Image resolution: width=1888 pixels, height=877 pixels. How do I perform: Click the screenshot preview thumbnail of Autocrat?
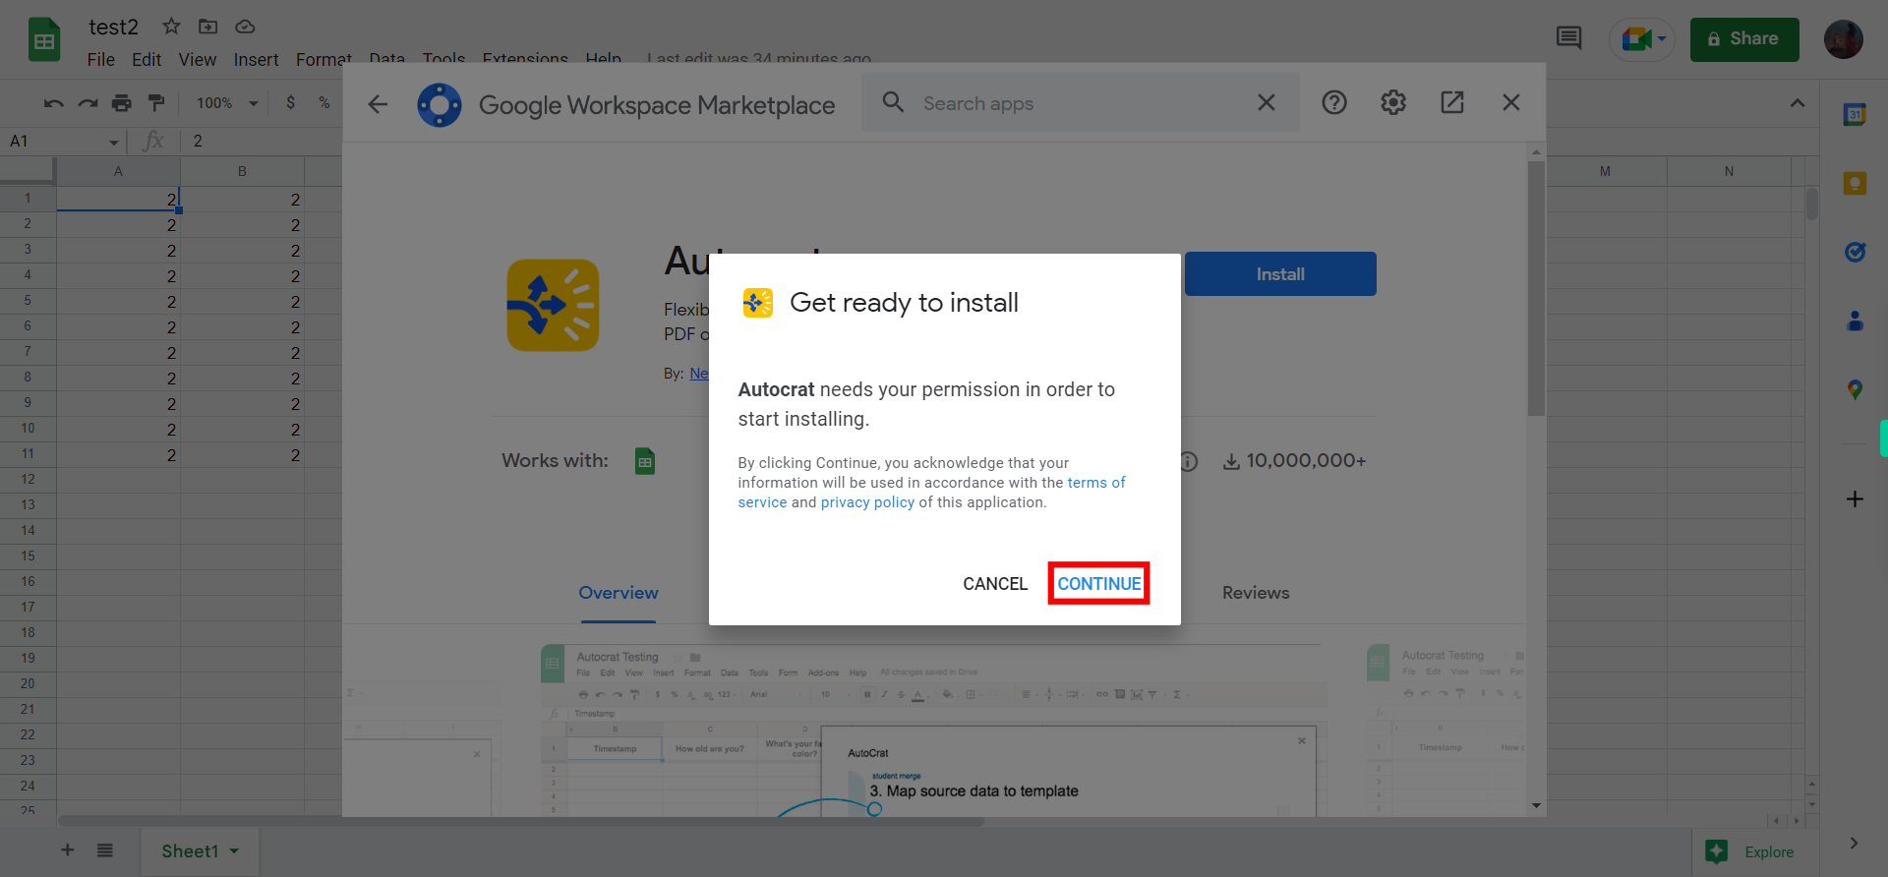[x=934, y=731]
